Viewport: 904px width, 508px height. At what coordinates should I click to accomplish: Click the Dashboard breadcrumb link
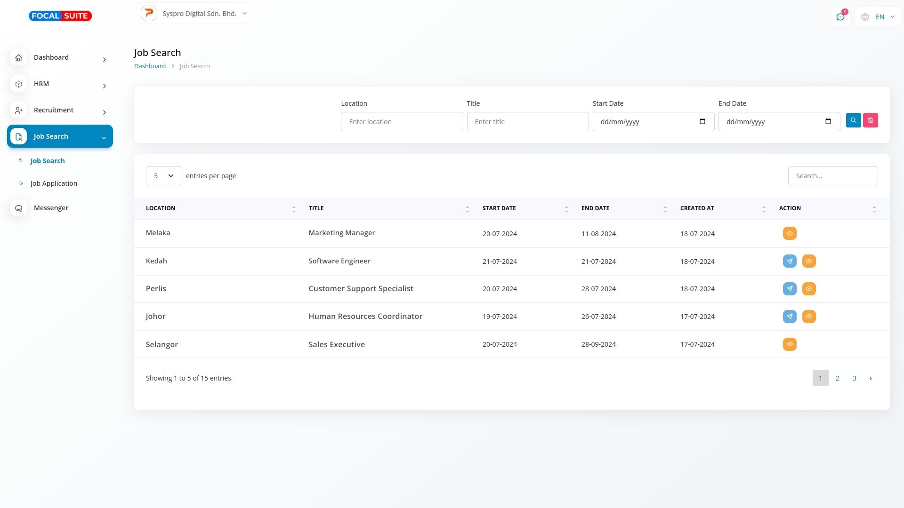tap(150, 66)
